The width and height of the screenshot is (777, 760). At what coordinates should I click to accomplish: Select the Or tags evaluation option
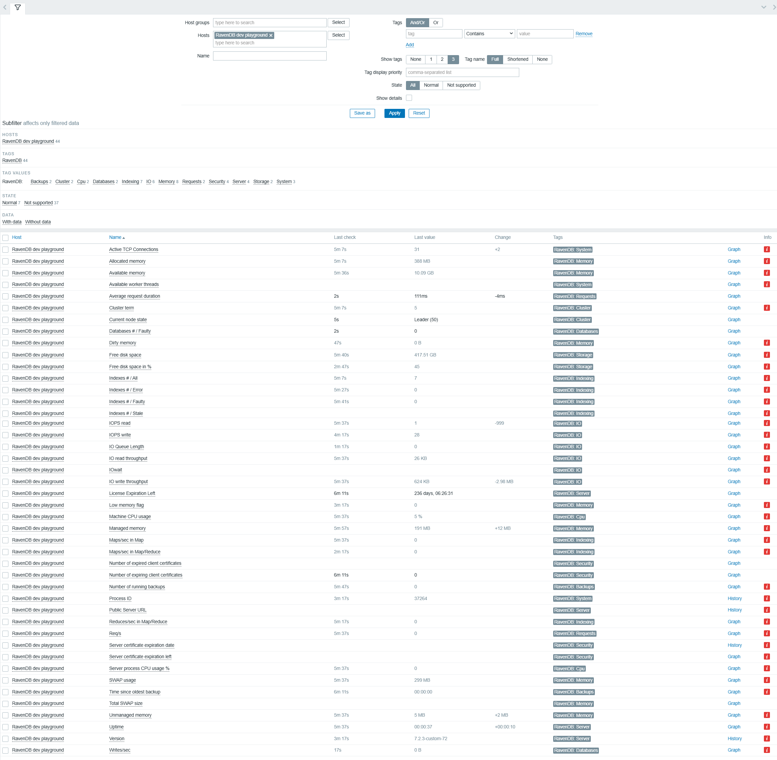click(436, 23)
